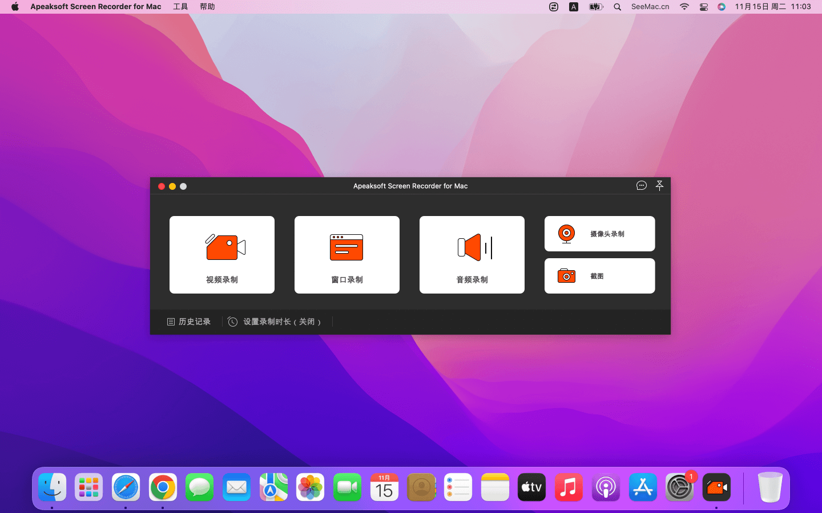822x513 pixels.
Task: Click SeeMac.cn in menu bar
Action: pos(650,7)
